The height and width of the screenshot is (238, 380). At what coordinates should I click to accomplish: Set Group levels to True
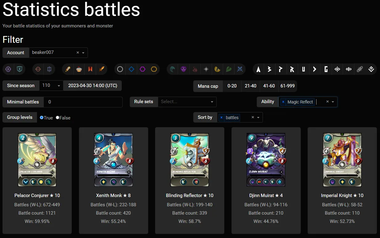[42, 118]
